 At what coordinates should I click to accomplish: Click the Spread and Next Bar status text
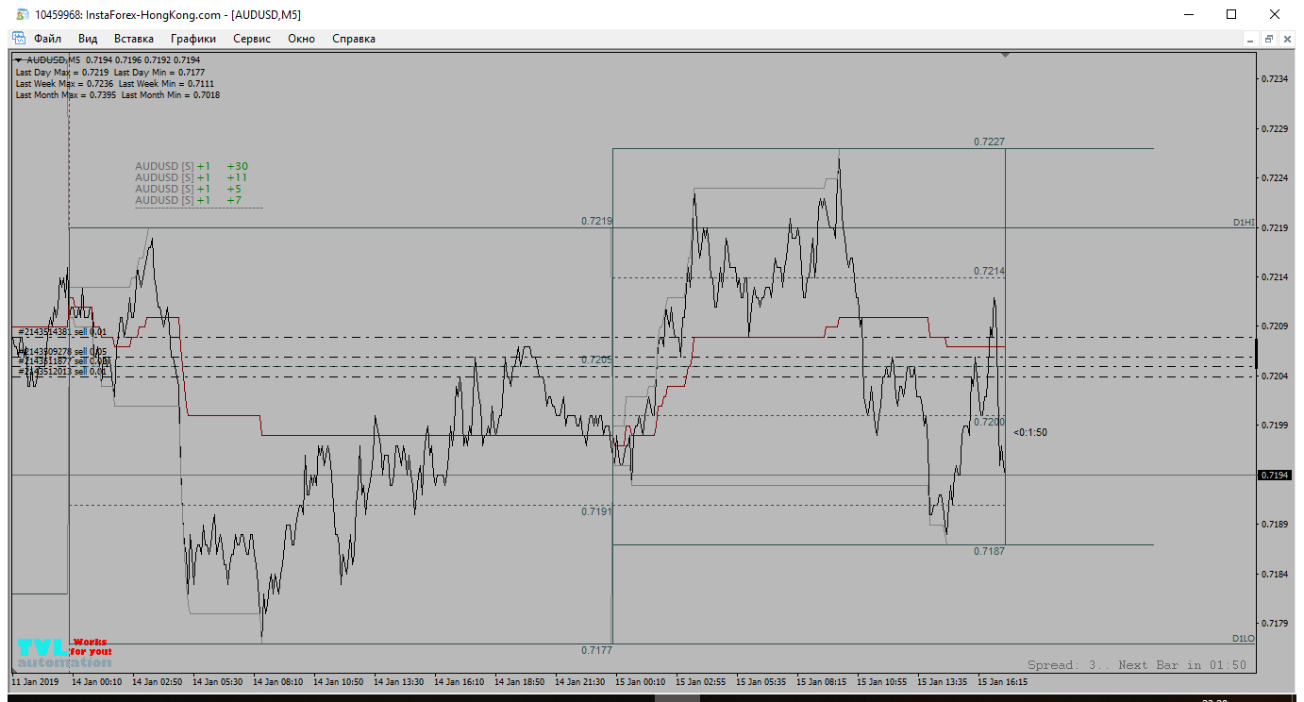click(x=1137, y=665)
